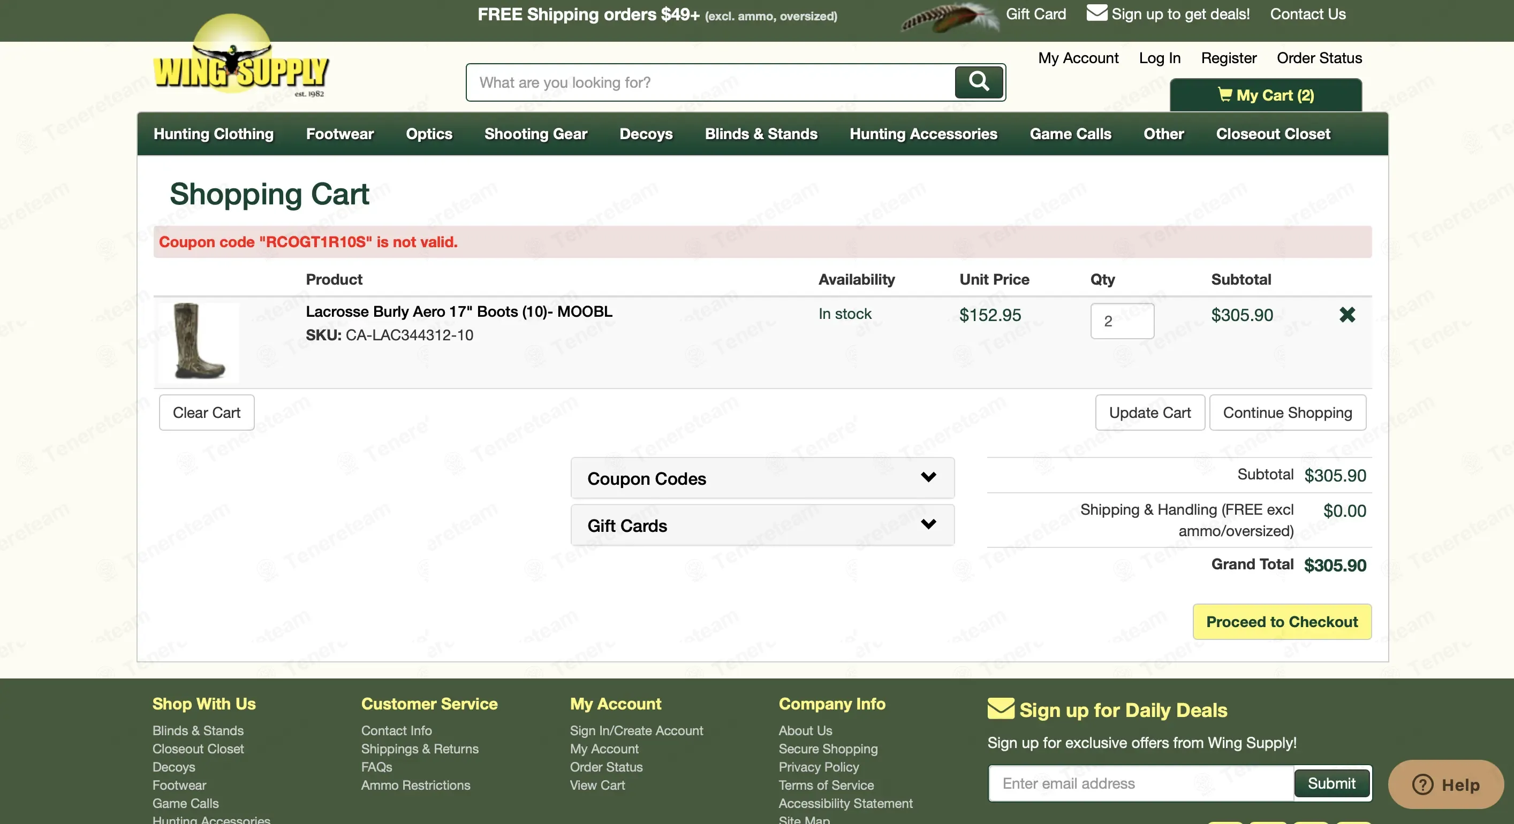Open the Help chat widget
The width and height of the screenshot is (1514, 824).
tap(1446, 784)
